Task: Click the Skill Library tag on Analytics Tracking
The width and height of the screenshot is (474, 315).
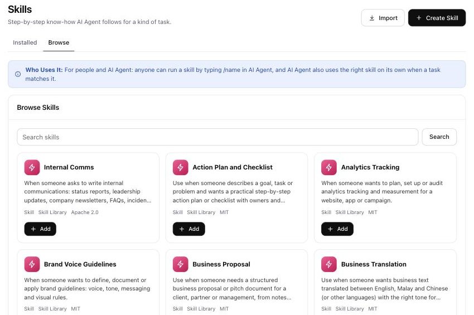Action: (x=350, y=212)
